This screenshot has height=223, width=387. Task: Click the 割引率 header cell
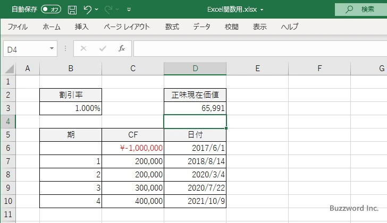(x=71, y=95)
